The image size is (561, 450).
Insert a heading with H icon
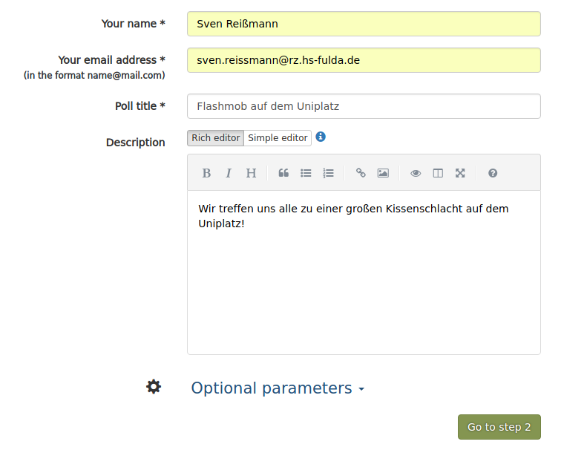coord(251,173)
